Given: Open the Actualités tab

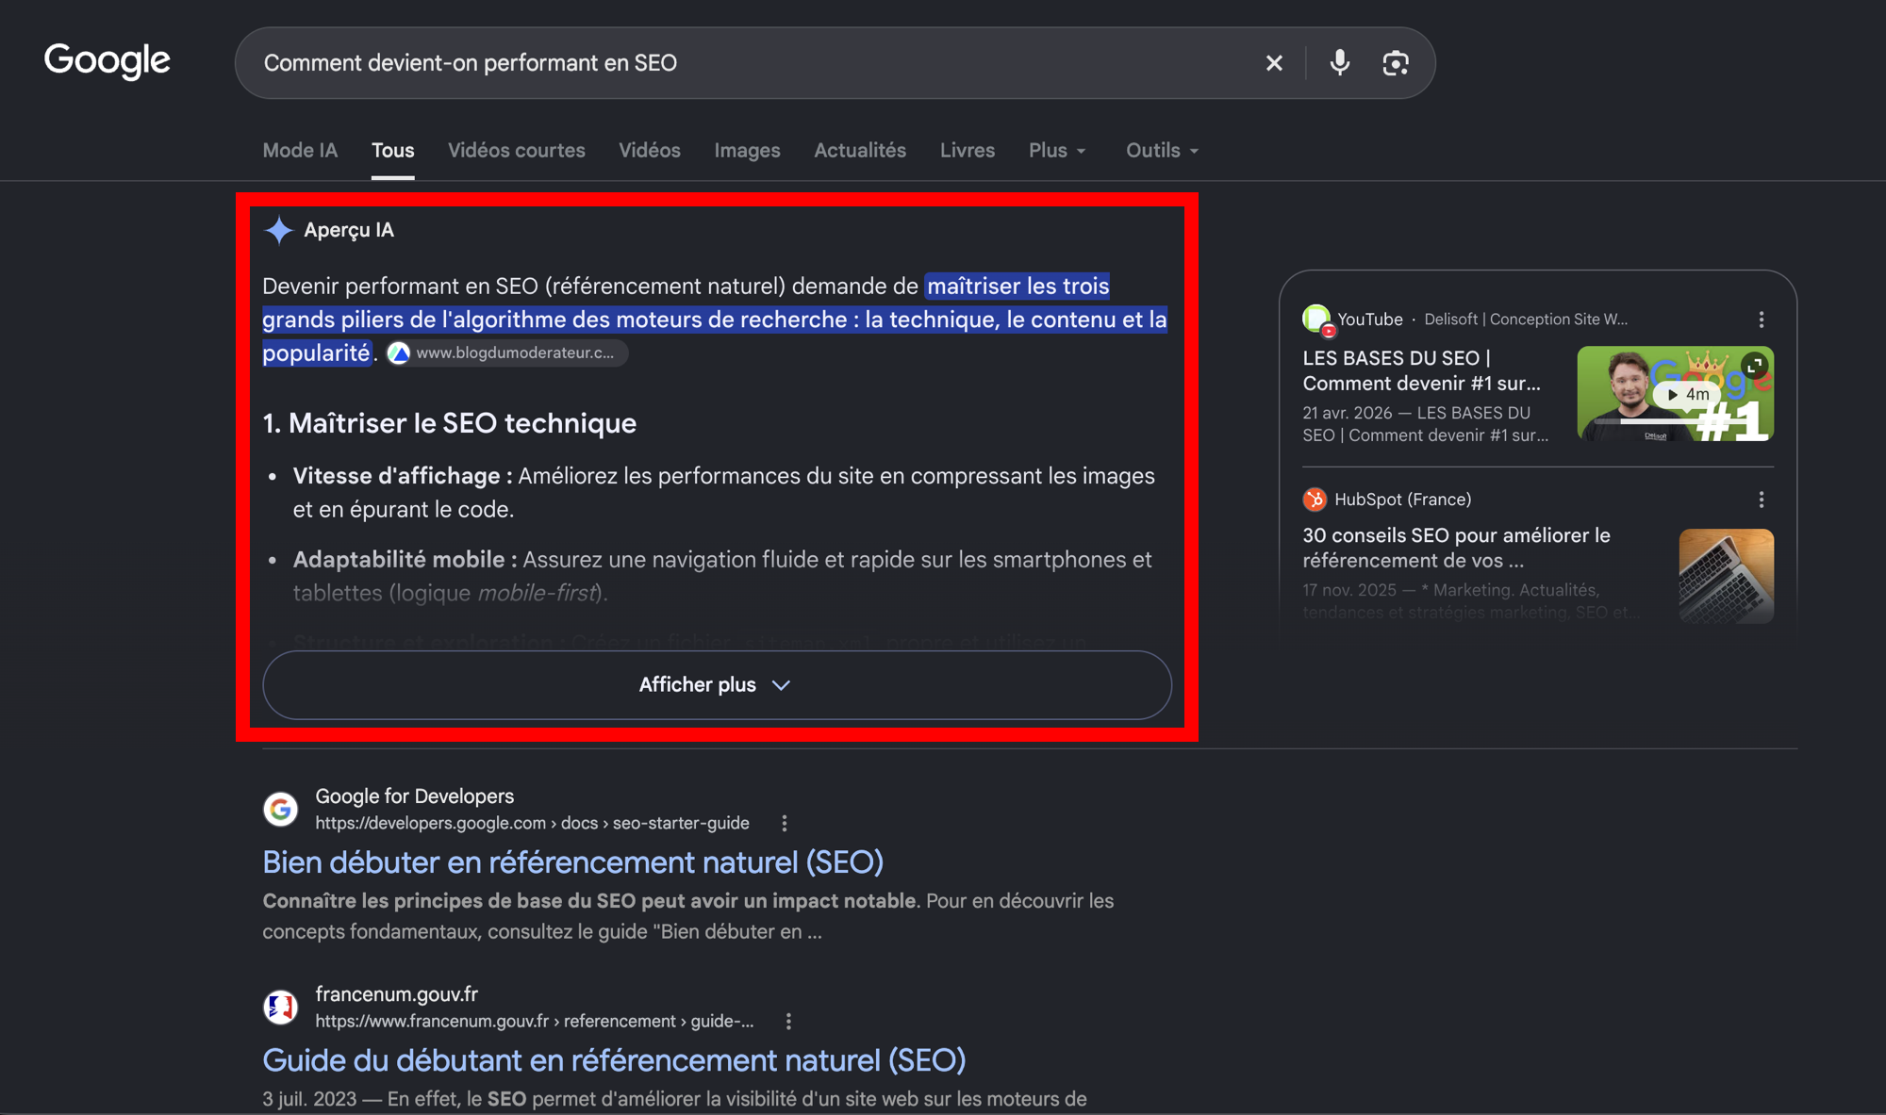Looking at the screenshot, I should 860,151.
